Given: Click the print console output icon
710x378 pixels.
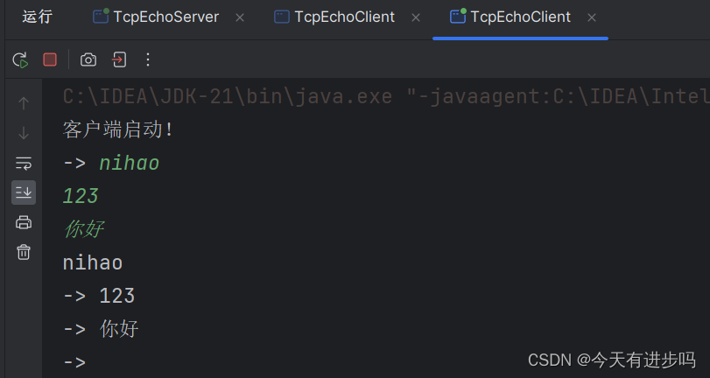Looking at the screenshot, I should pos(24,222).
